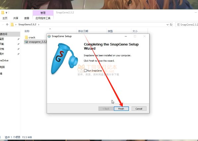Sort files by 修改日期 column
198x141 pixels.
pyautogui.click(x=83, y=31)
